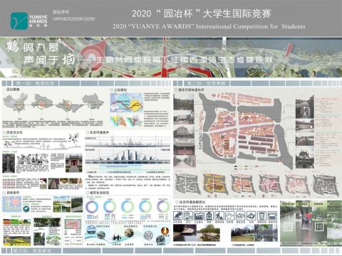Click the teal Yuanye Awards logo square
This screenshot has width=342, height=256.
point(19,21)
